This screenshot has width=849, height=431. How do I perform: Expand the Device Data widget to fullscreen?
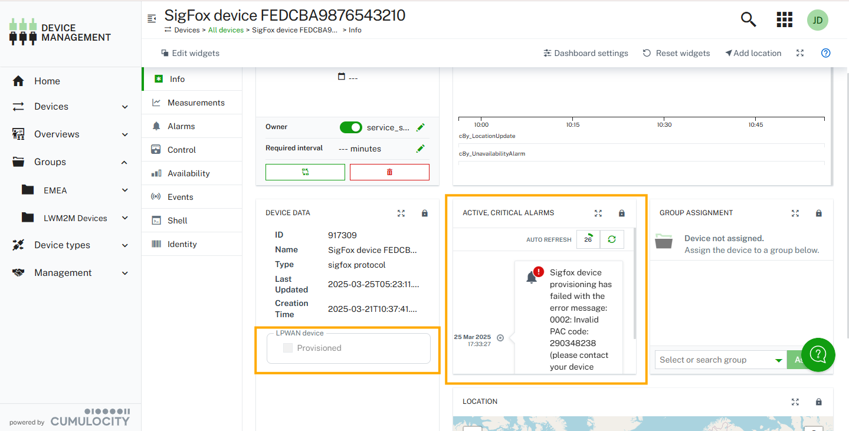point(401,213)
